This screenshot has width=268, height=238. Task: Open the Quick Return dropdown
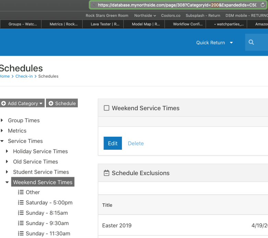point(214,43)
